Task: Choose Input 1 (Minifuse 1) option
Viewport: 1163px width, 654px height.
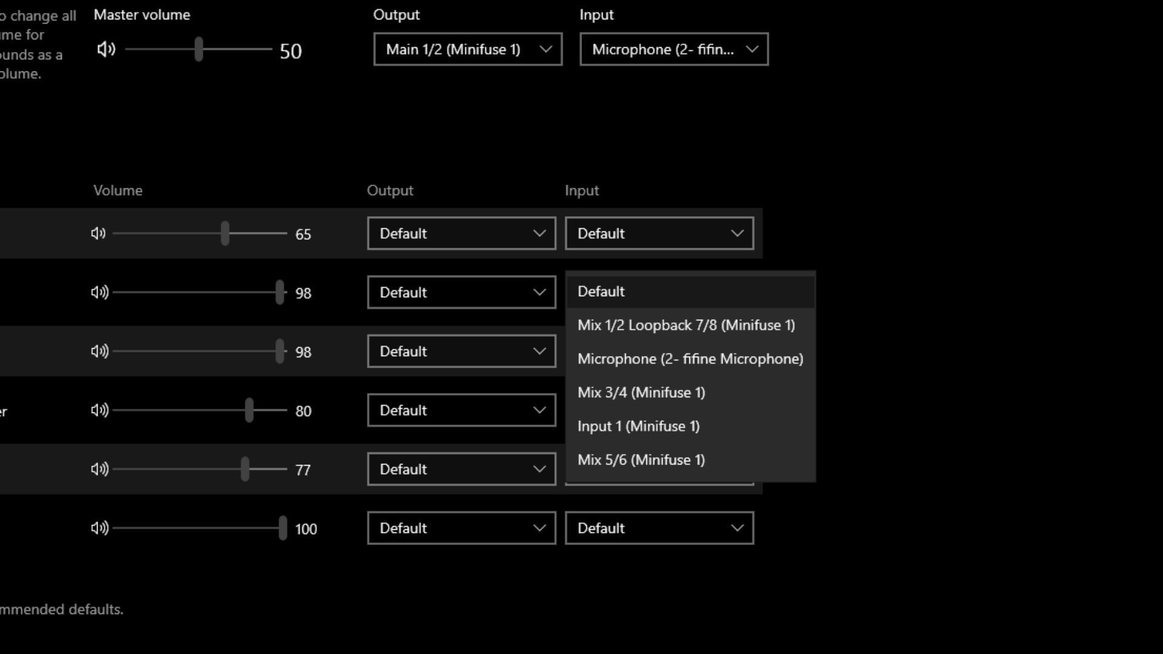Action: pos(638,426)
